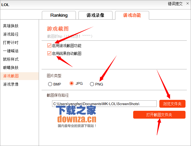
Task: Open the Ranking tab
Action: [59, 15]
